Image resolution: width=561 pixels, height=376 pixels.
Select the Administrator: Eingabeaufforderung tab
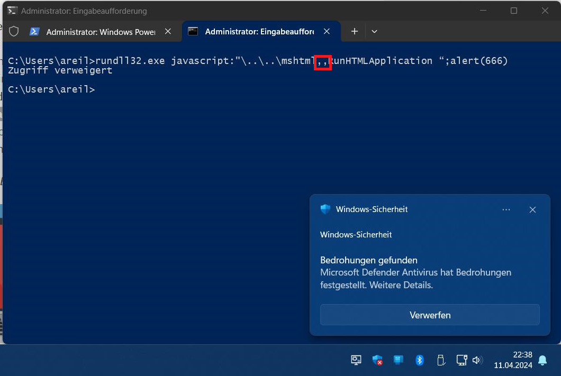tap(261, 31)
